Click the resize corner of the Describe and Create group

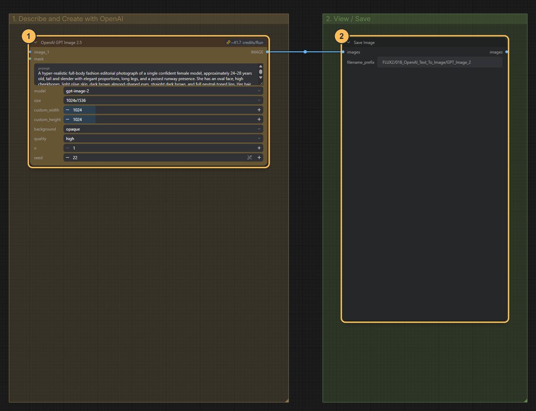(287, 400)
